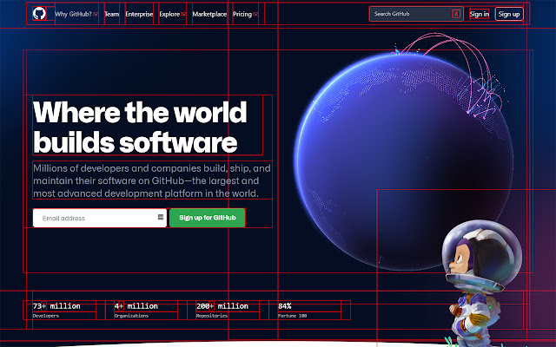This screenshot has height=347, width=556.
Task: Focus the Search GitHub field
Action: coord(416,14)
